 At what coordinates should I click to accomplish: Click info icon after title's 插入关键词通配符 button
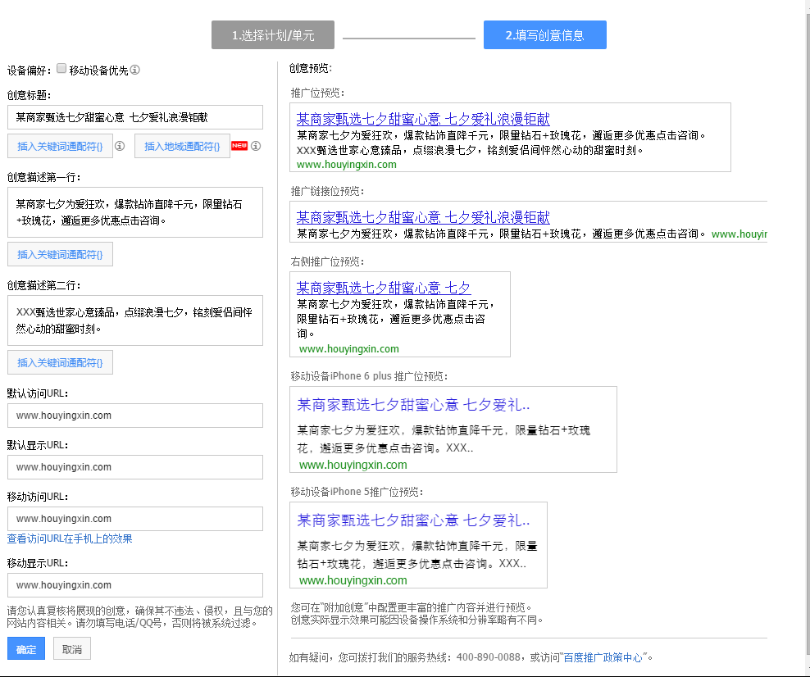[119, 146]
